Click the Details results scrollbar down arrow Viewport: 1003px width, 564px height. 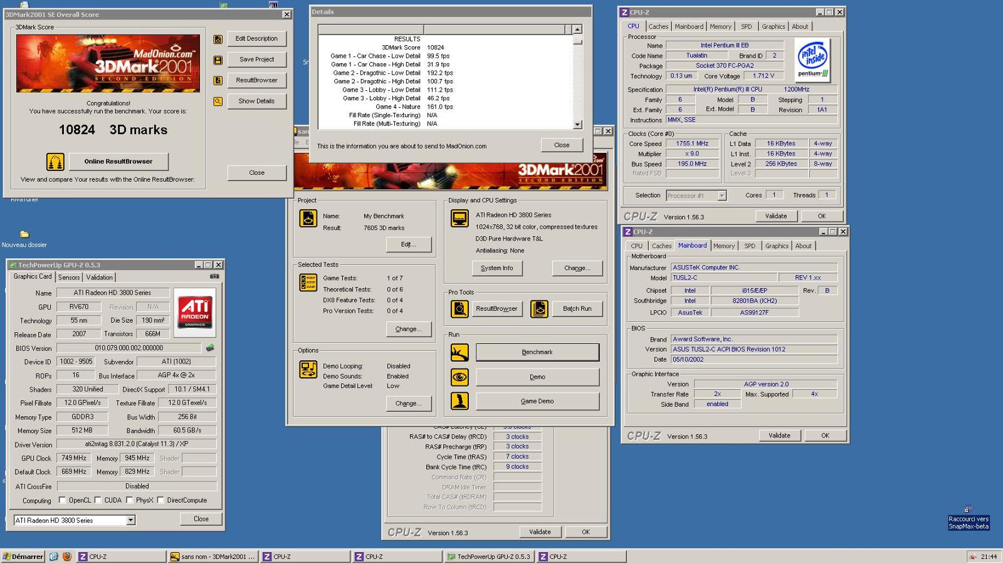click(577, 125)
